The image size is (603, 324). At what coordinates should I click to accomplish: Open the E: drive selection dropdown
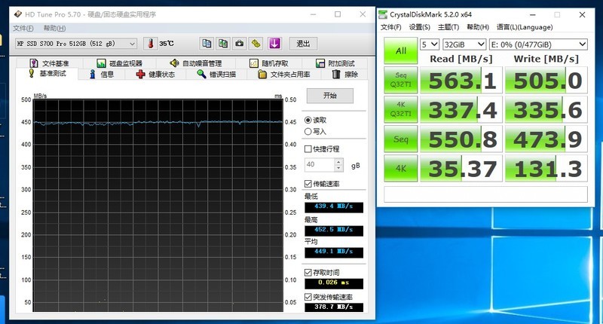click(x=537, y=44)
